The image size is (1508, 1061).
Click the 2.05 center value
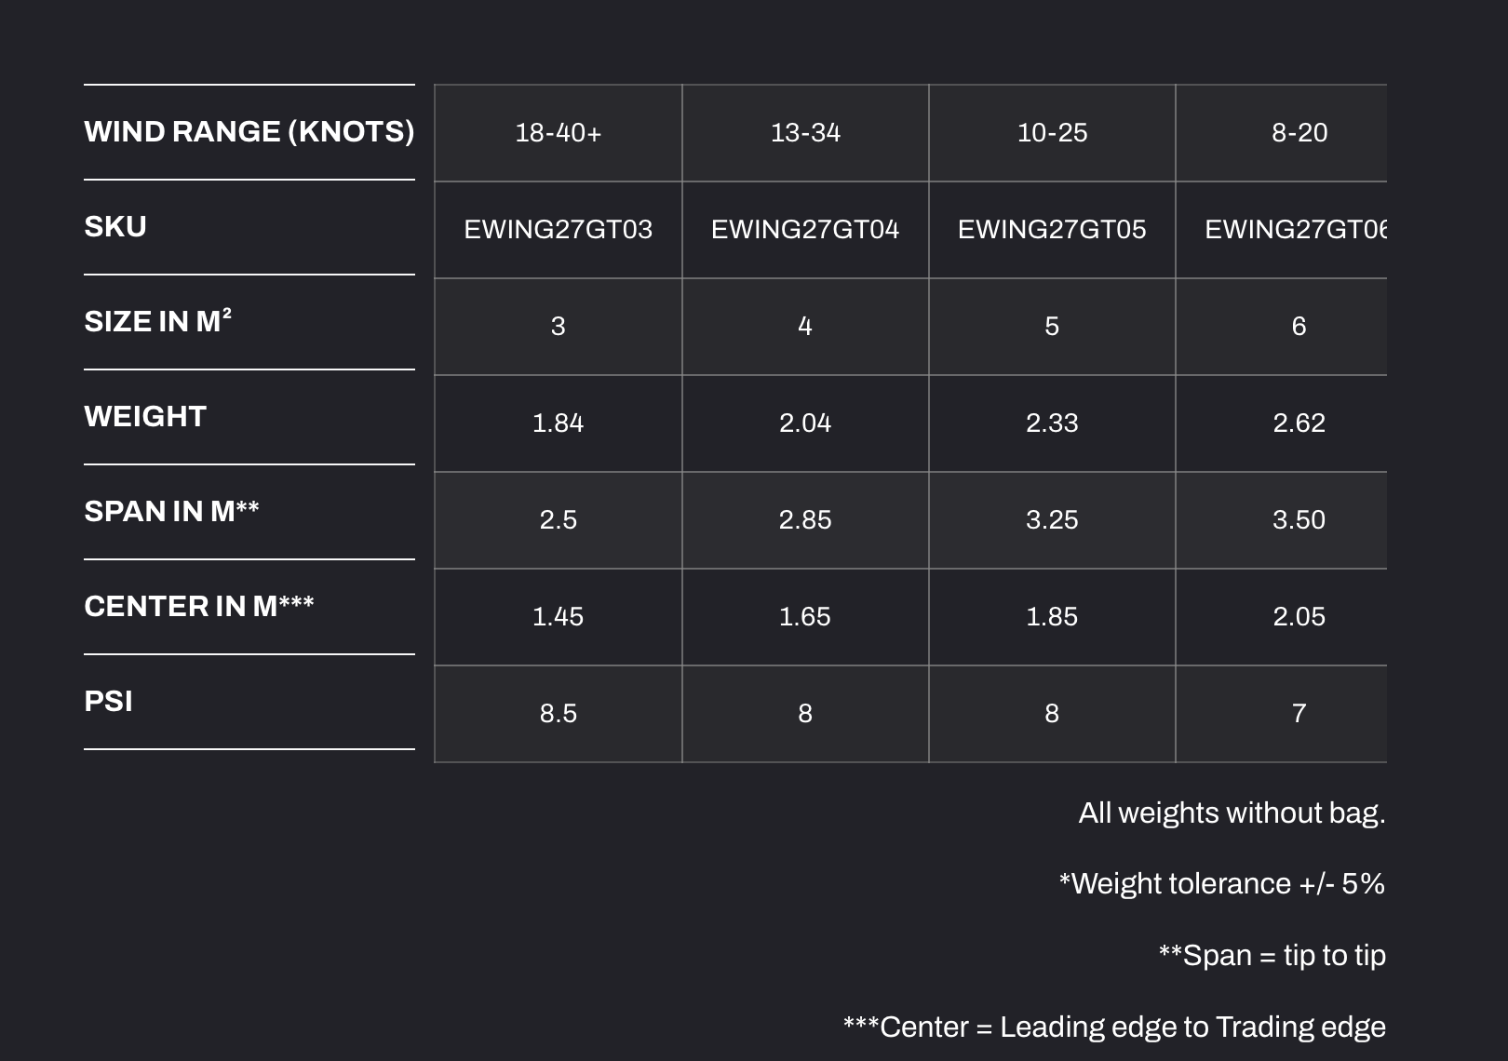[1299, 617]
